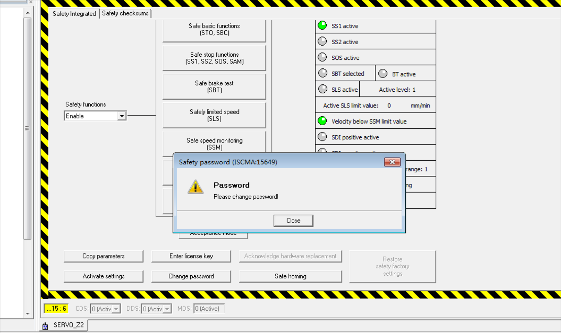This screenshot has width=561, height=333.
Task: Click the green Velocity below SSM limit LED
Action: (322, 121)
